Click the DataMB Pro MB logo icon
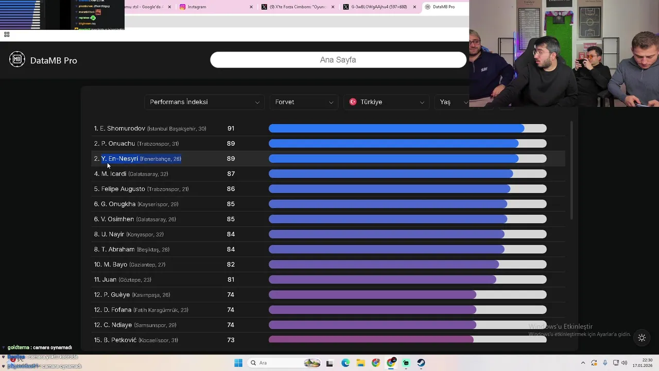Image resolution: width=659 pixels, height=371 pixels. (x=17, y=60)
